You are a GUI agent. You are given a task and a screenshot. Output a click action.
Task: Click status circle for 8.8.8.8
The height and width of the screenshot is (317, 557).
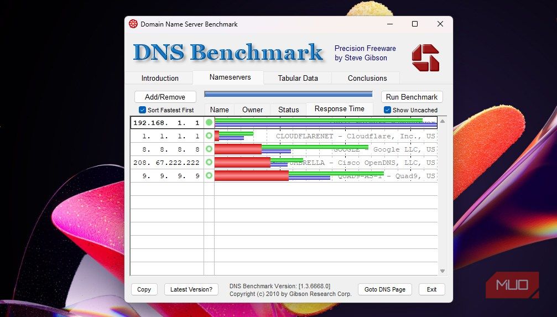tap(209, 149)
